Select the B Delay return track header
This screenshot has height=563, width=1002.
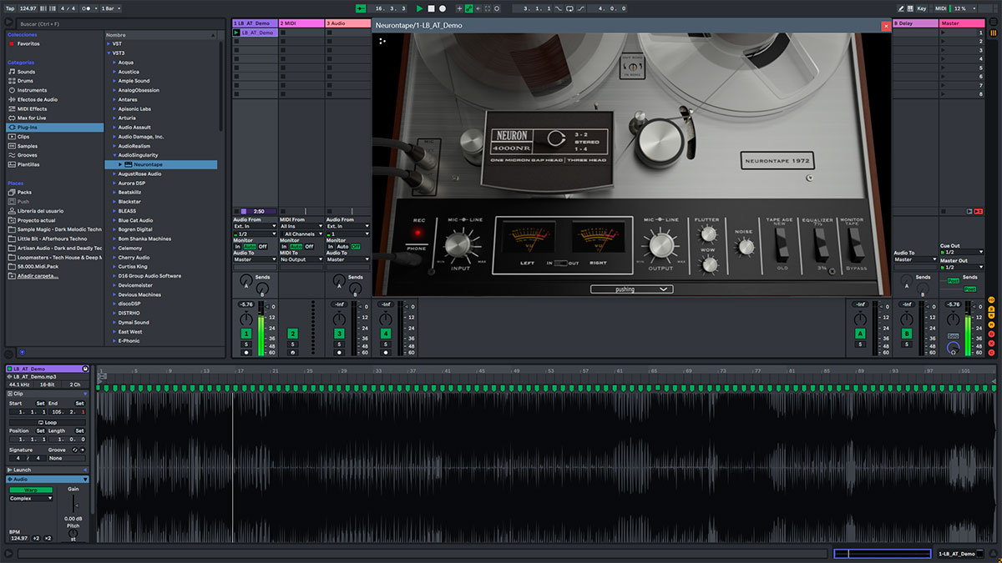pyautogui.click(x=915, y=23)
